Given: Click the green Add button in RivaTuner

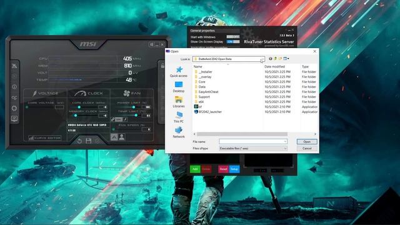Looking at the screenshot, I should (x=195, y=169).
